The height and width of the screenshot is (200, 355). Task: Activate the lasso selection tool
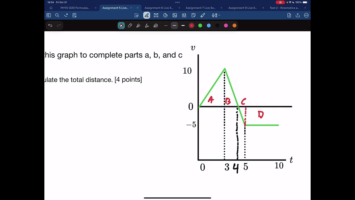pos(136,15)
